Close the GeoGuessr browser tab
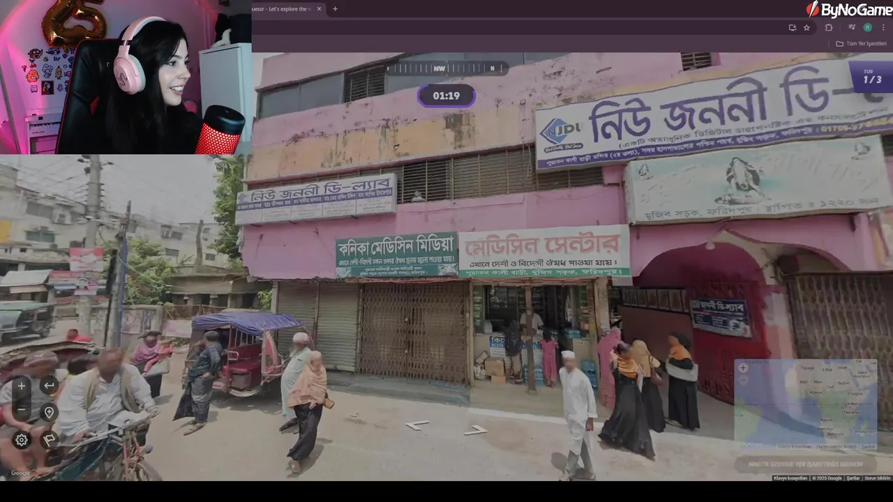893x502 pixels. tap(319, 8)
